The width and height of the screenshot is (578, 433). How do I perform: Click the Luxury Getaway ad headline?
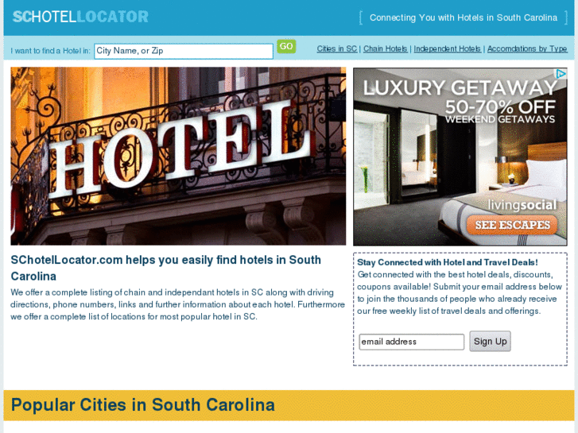point(460,87)
